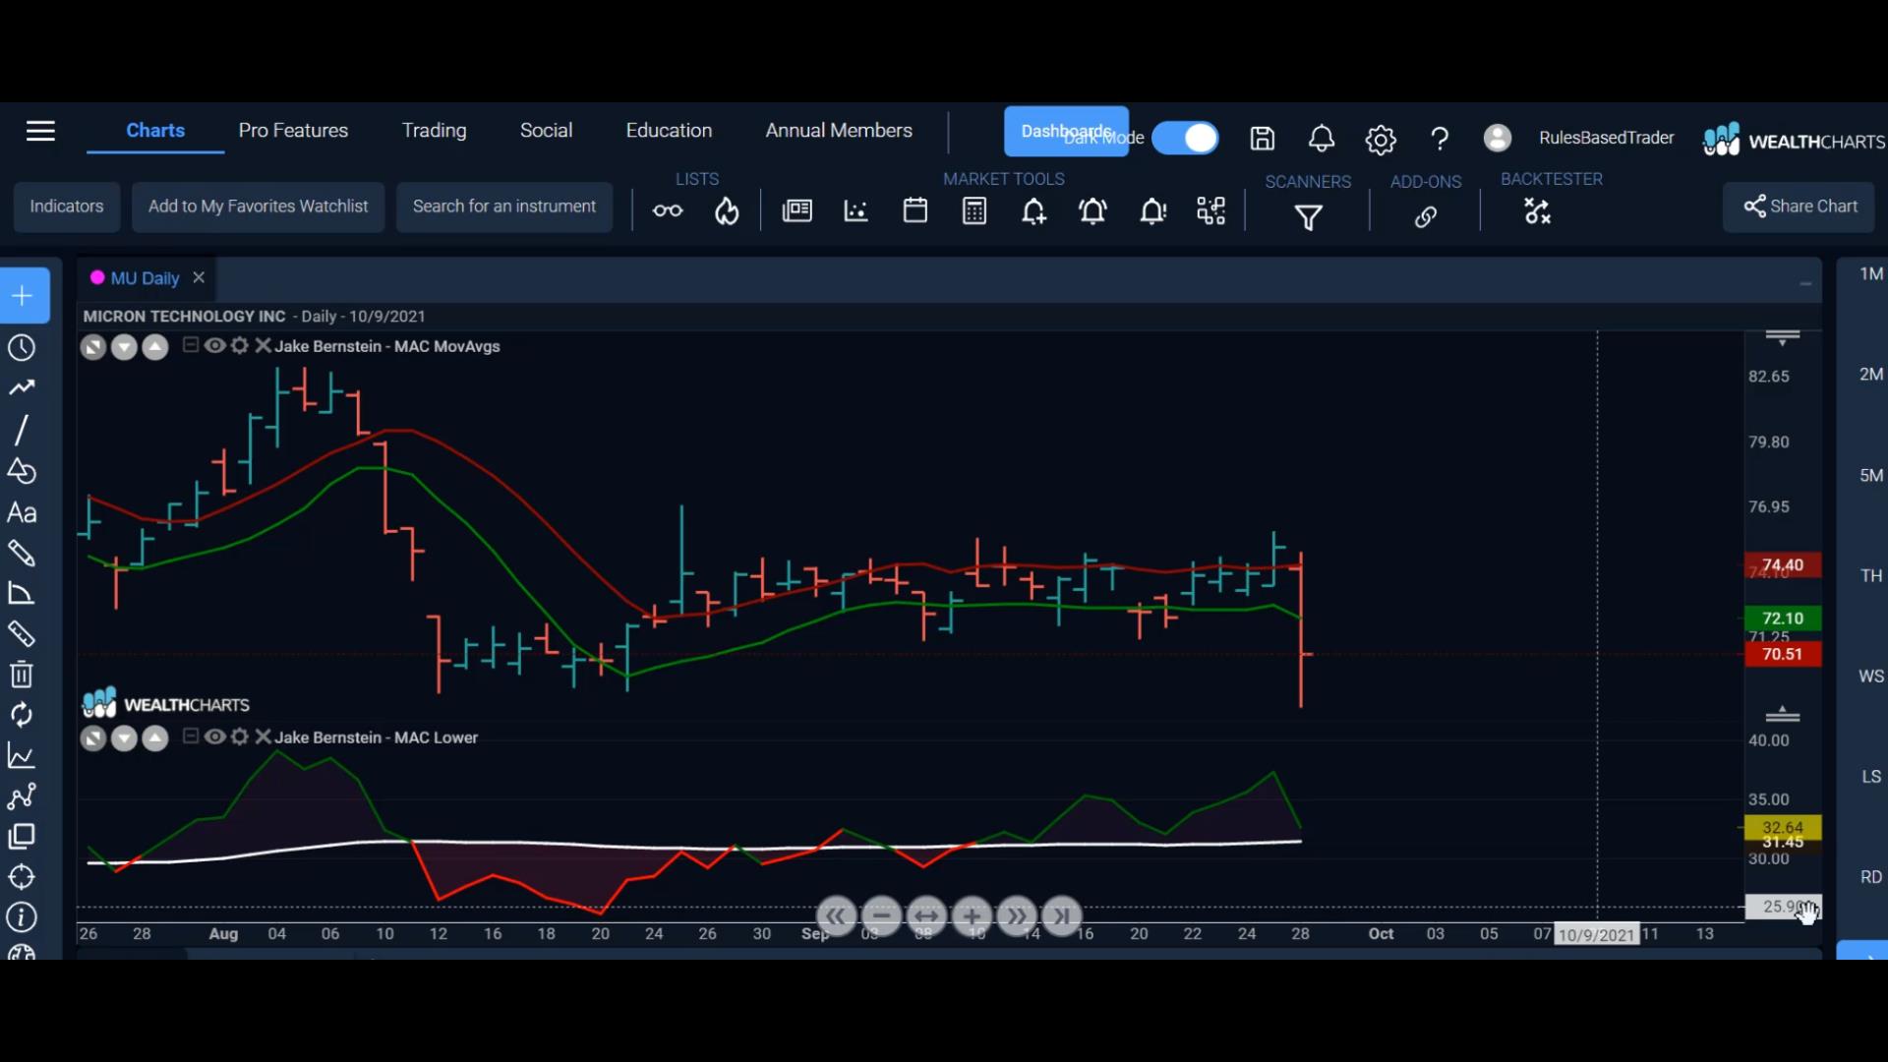The width and height of the screenshot is (1888, 1062).
Task: Open the Pro Features menu
Action: point(293,131)
